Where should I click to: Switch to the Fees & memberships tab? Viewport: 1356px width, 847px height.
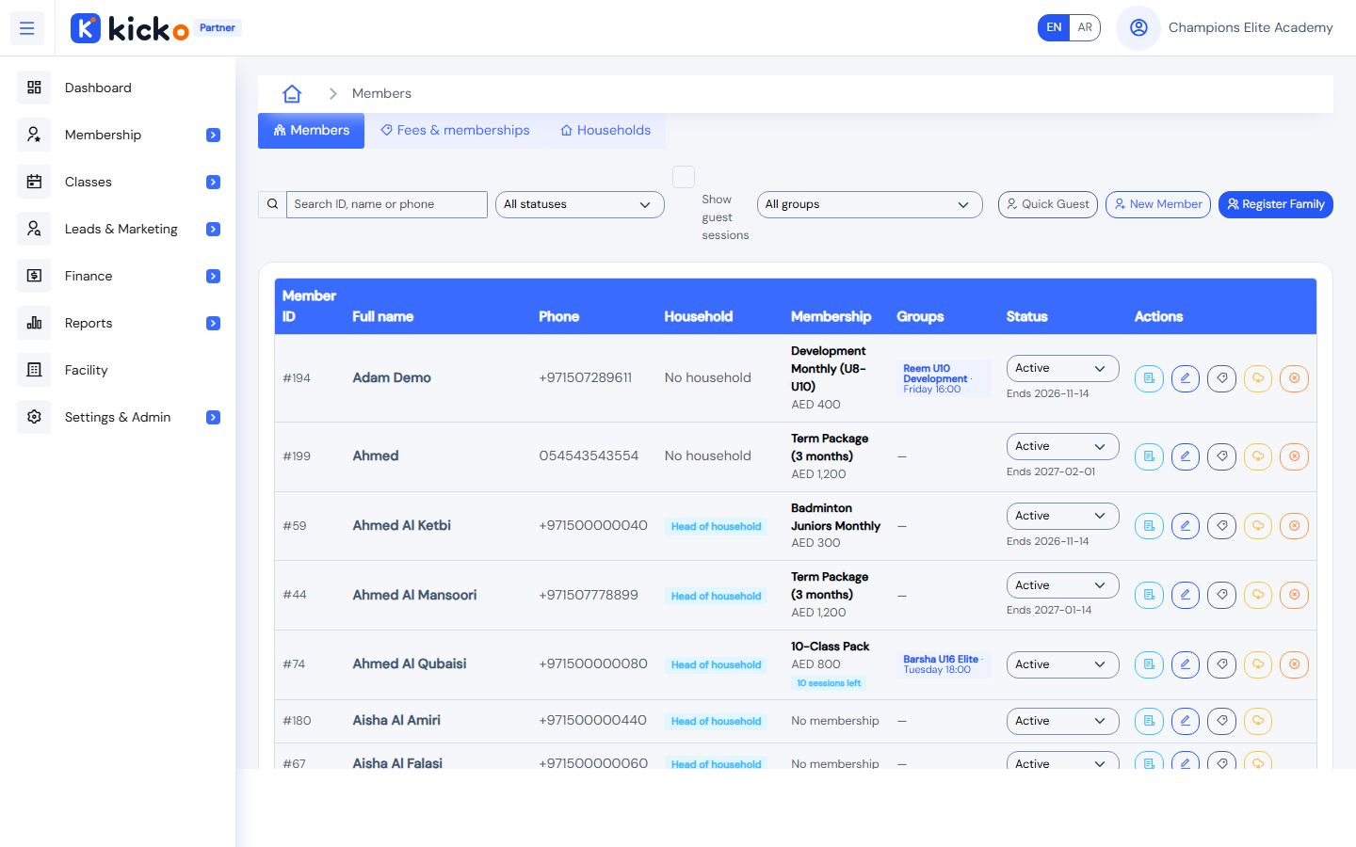(455, 130)
